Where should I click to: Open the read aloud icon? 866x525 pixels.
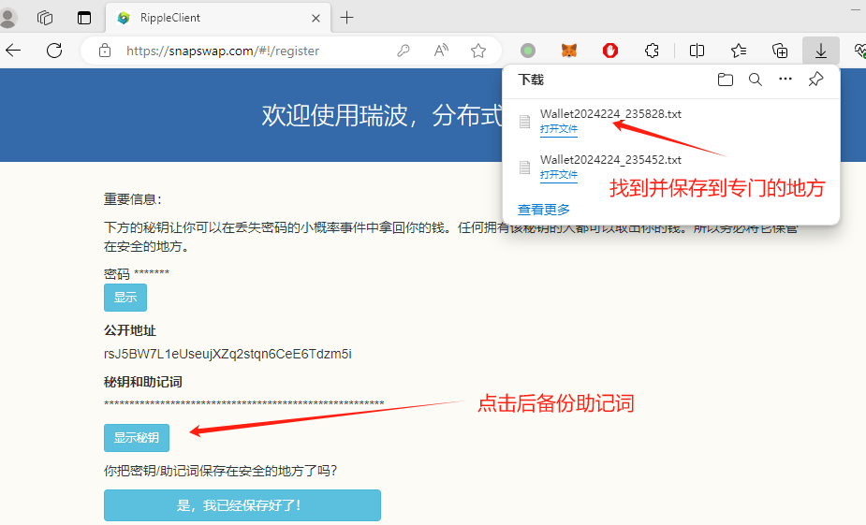[441, 51]
